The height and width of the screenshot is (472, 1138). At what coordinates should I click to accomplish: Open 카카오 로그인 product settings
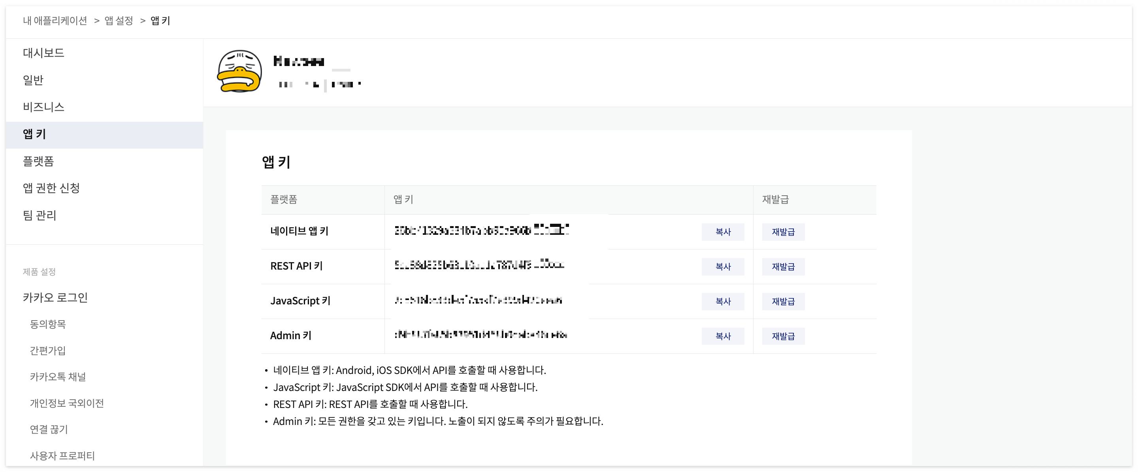(x=55, y=297)
